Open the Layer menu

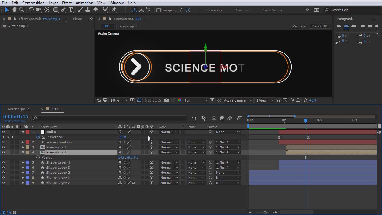click(53, 3)
